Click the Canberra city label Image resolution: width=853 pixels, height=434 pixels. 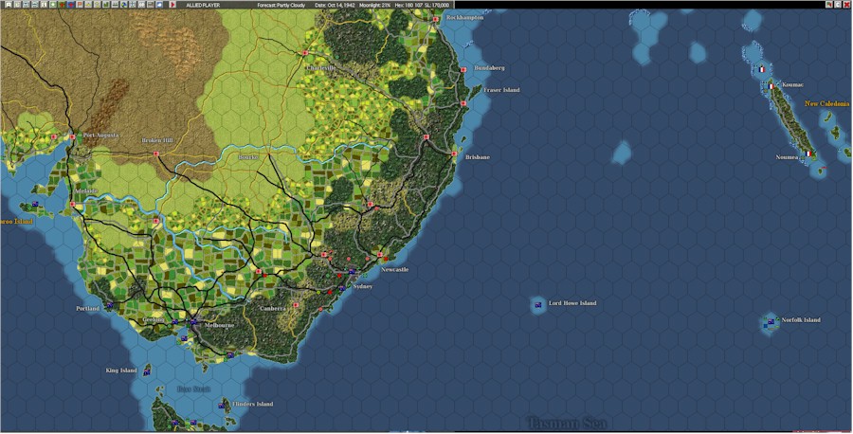(x=273, y=308)
